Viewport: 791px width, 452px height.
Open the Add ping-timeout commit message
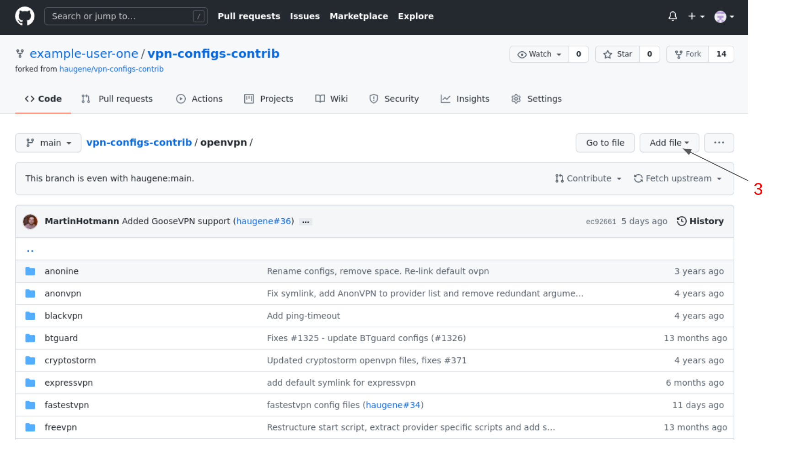click(303, 316)
